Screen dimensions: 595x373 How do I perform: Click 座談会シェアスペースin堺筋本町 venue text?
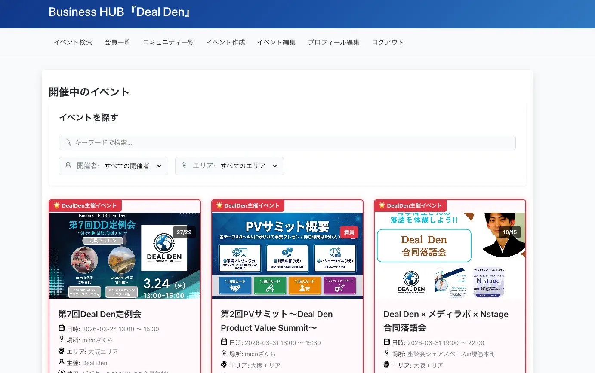pyautogui.click(x=451, y=354)
